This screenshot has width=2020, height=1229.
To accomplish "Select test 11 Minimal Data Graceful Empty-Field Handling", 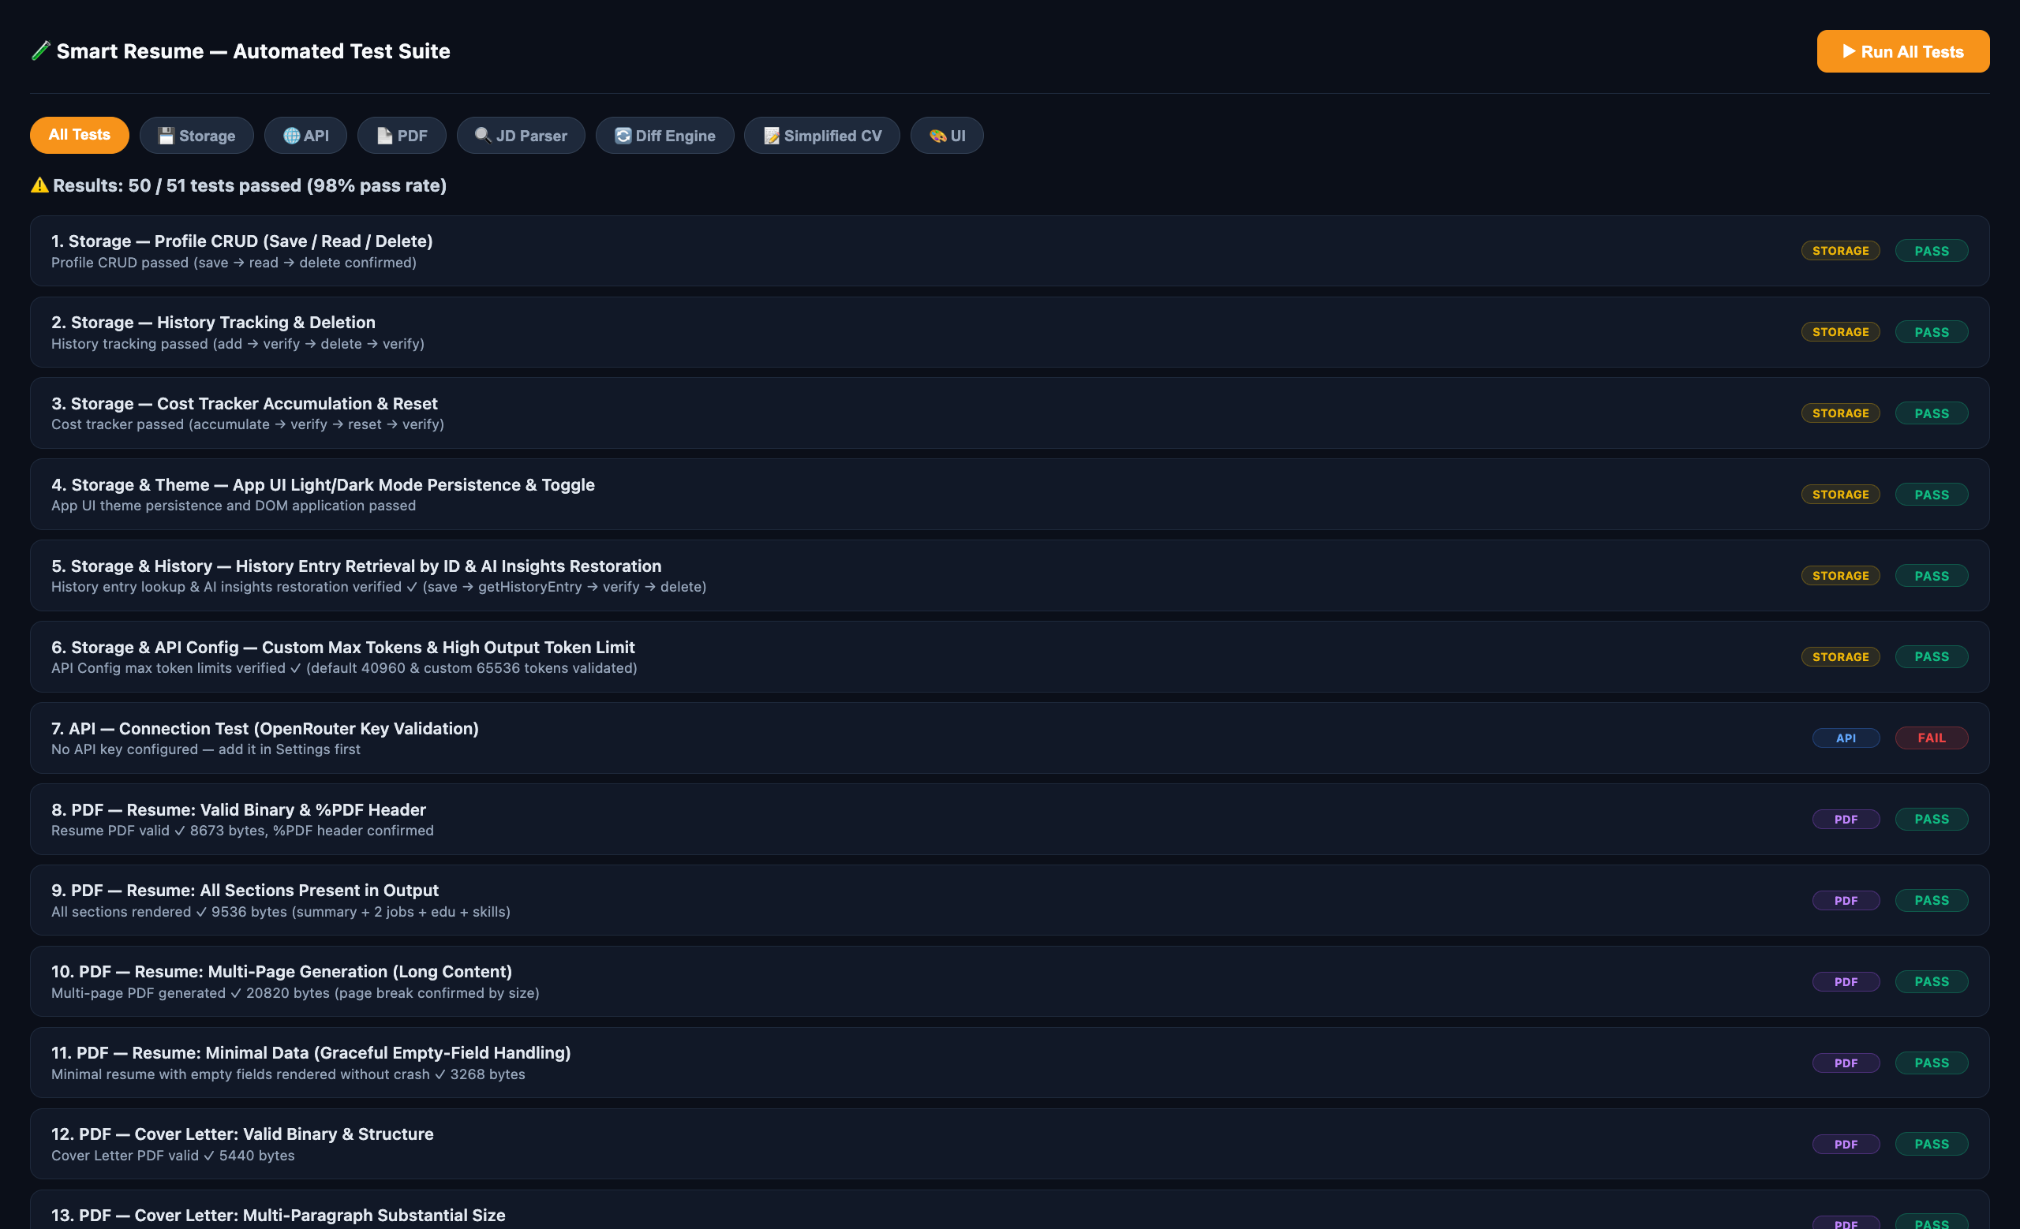I will (1010, 1063).
